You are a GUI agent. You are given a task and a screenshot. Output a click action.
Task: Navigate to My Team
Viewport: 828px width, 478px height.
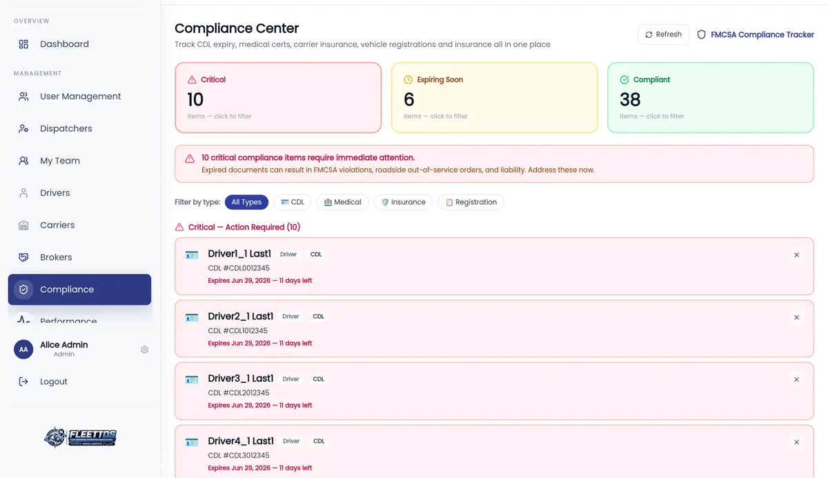79,161
